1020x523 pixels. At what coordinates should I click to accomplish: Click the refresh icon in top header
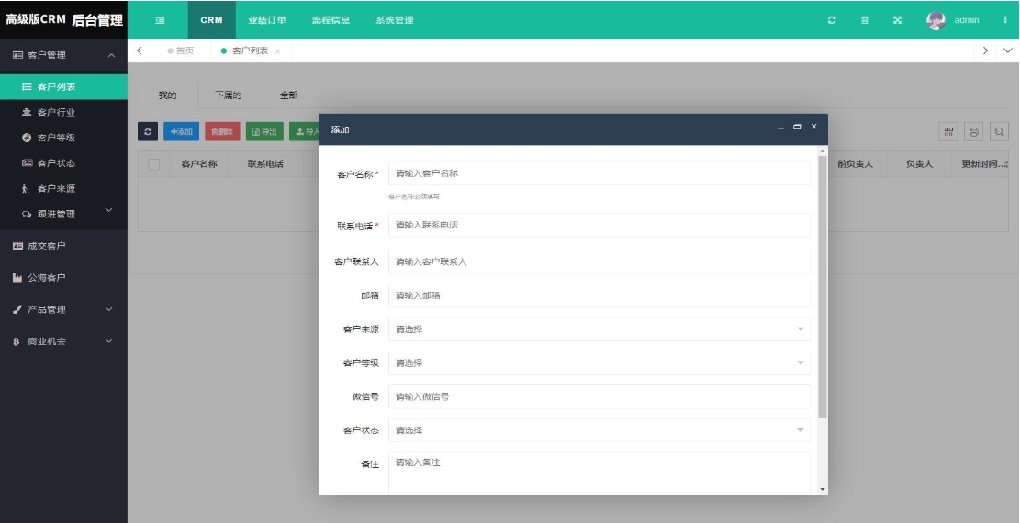832,20
